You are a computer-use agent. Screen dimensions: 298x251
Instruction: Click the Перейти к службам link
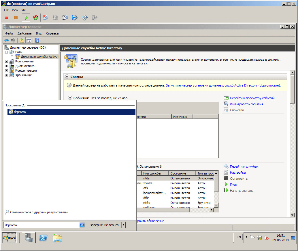pos(244,166)
